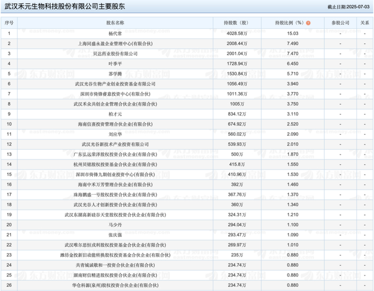Image resolution: width=374 pixels, height=291 pixels.
Task: Select 武汉禾众共创企业管理合伙企业 name
Action: tap(115, 104)
